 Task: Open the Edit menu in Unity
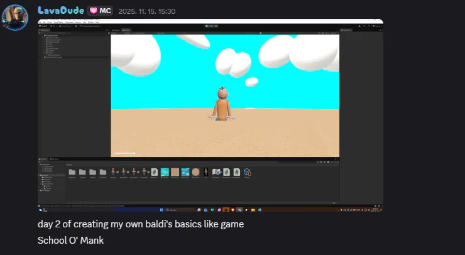[x=44, y=22]
